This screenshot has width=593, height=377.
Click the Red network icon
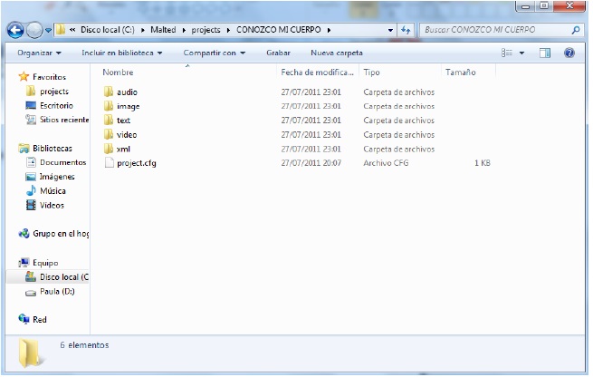point(24,320)
